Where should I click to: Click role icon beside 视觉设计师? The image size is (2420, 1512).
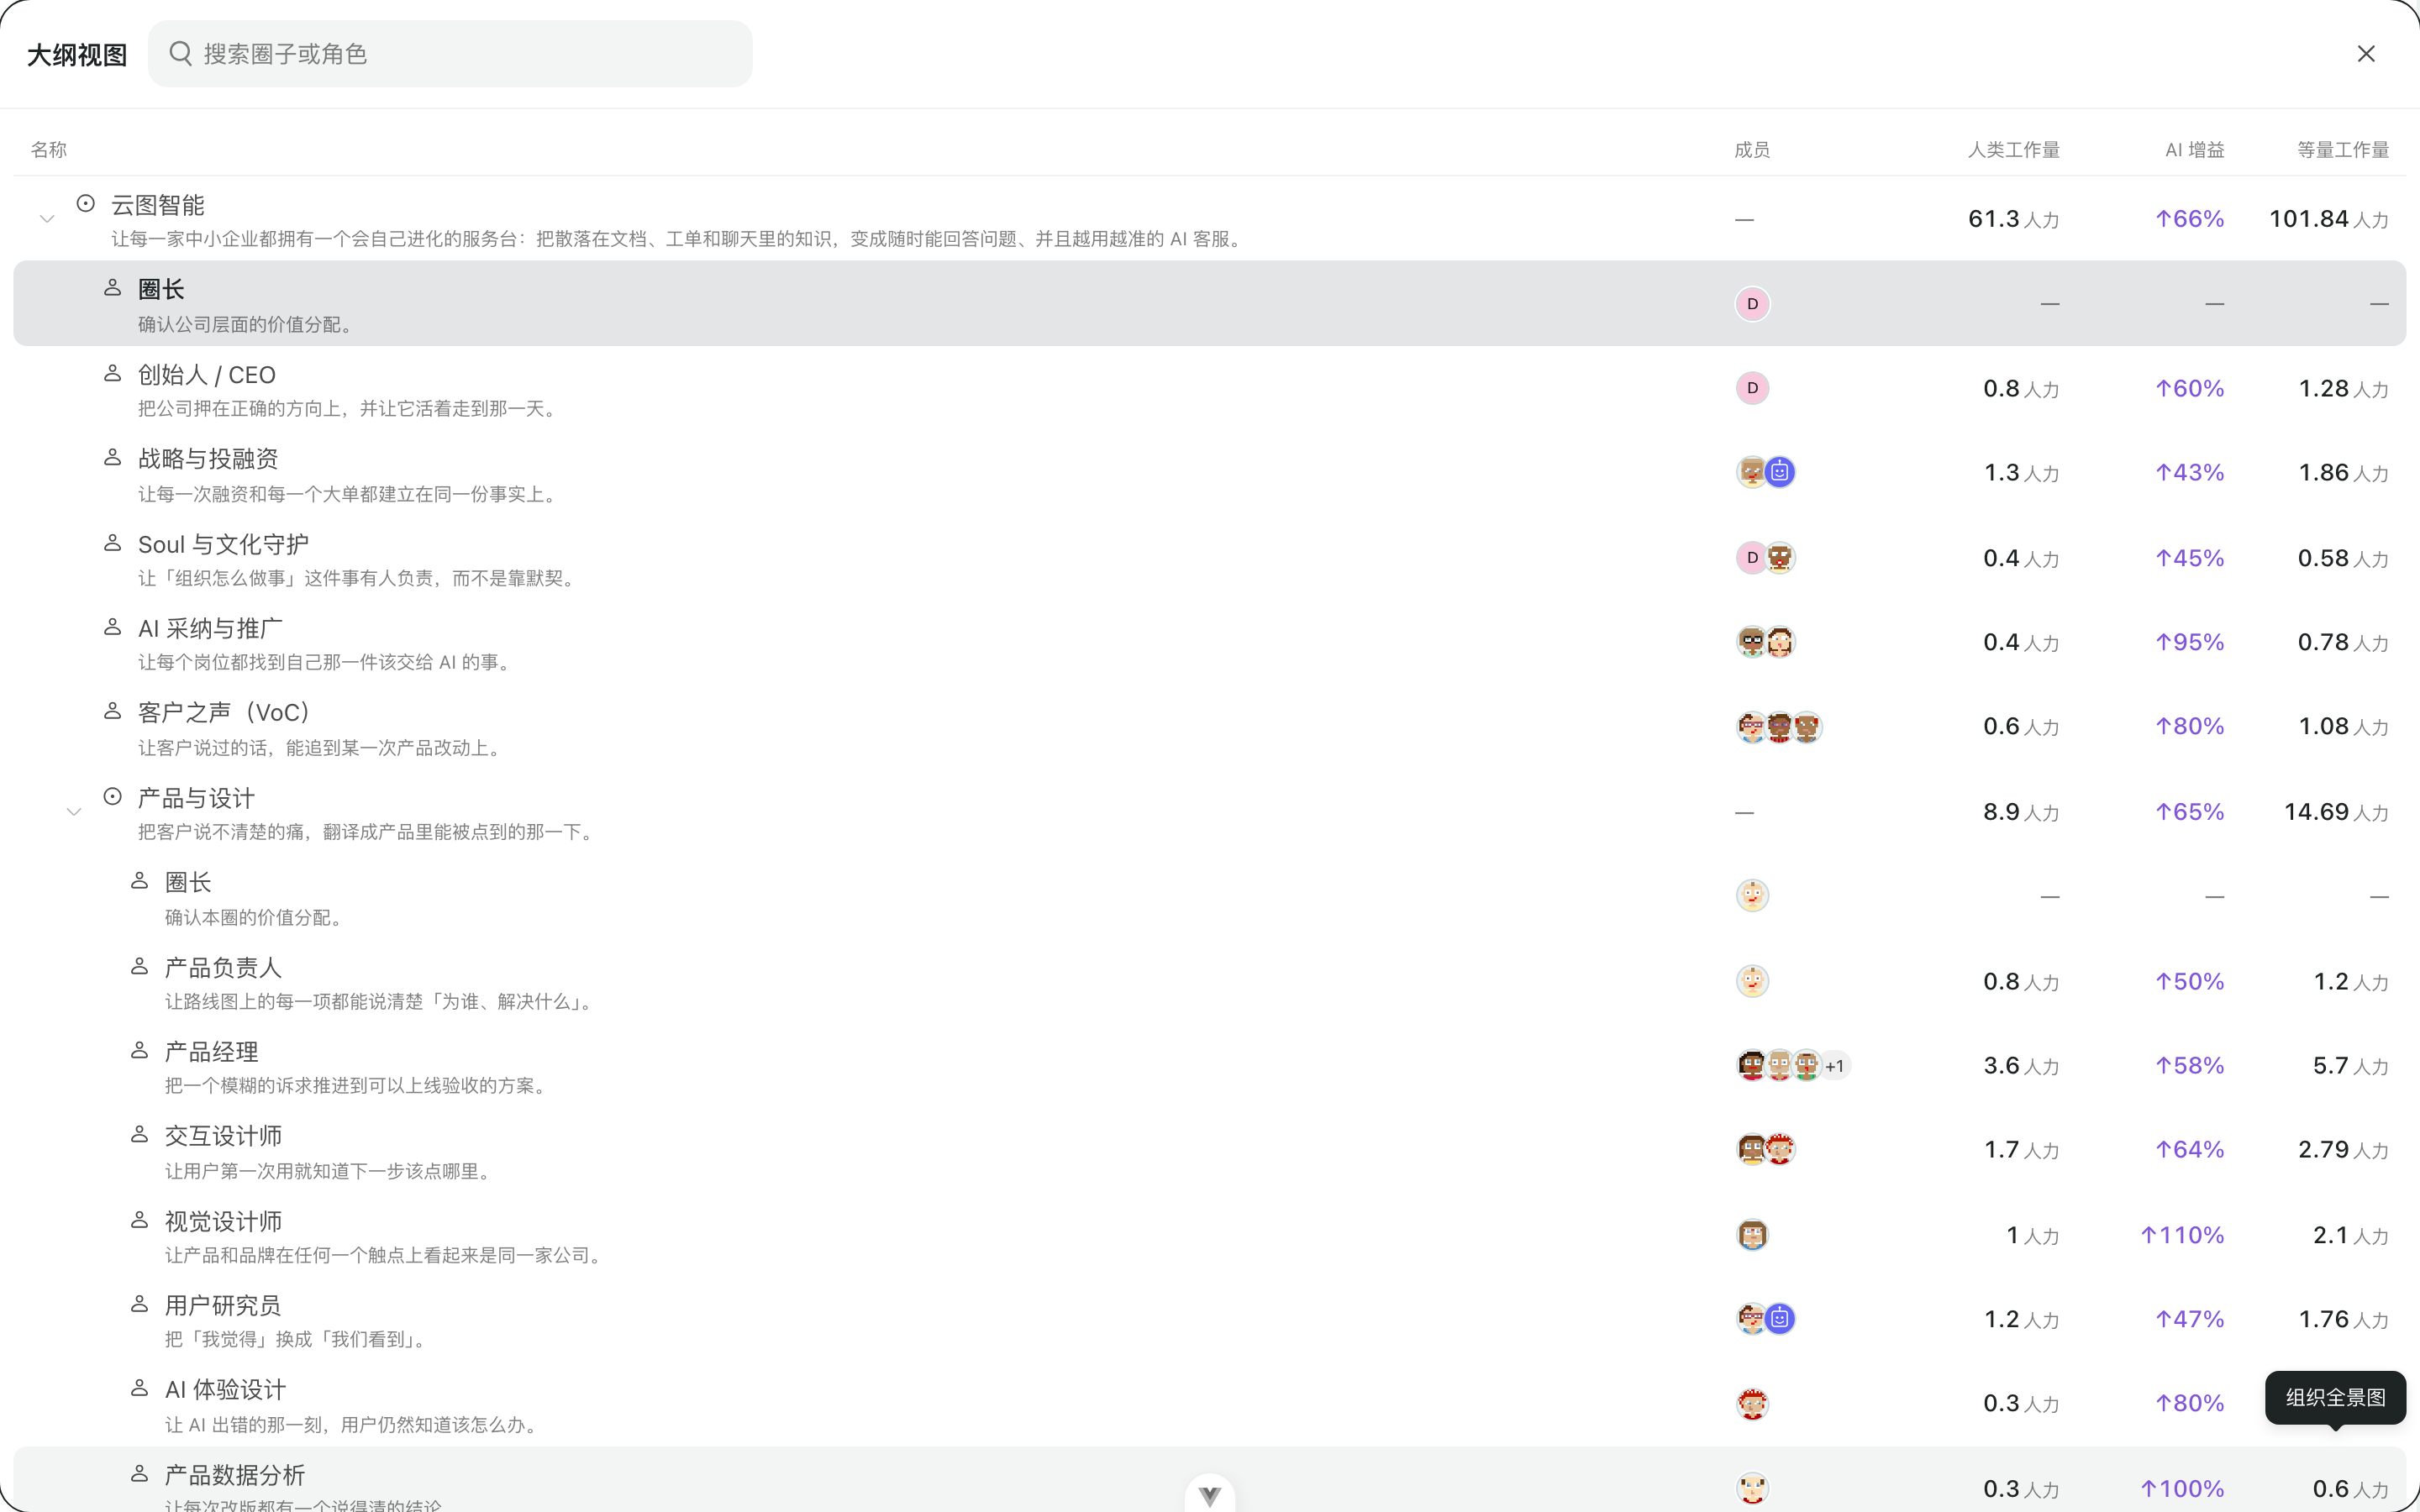(140, 1220)
